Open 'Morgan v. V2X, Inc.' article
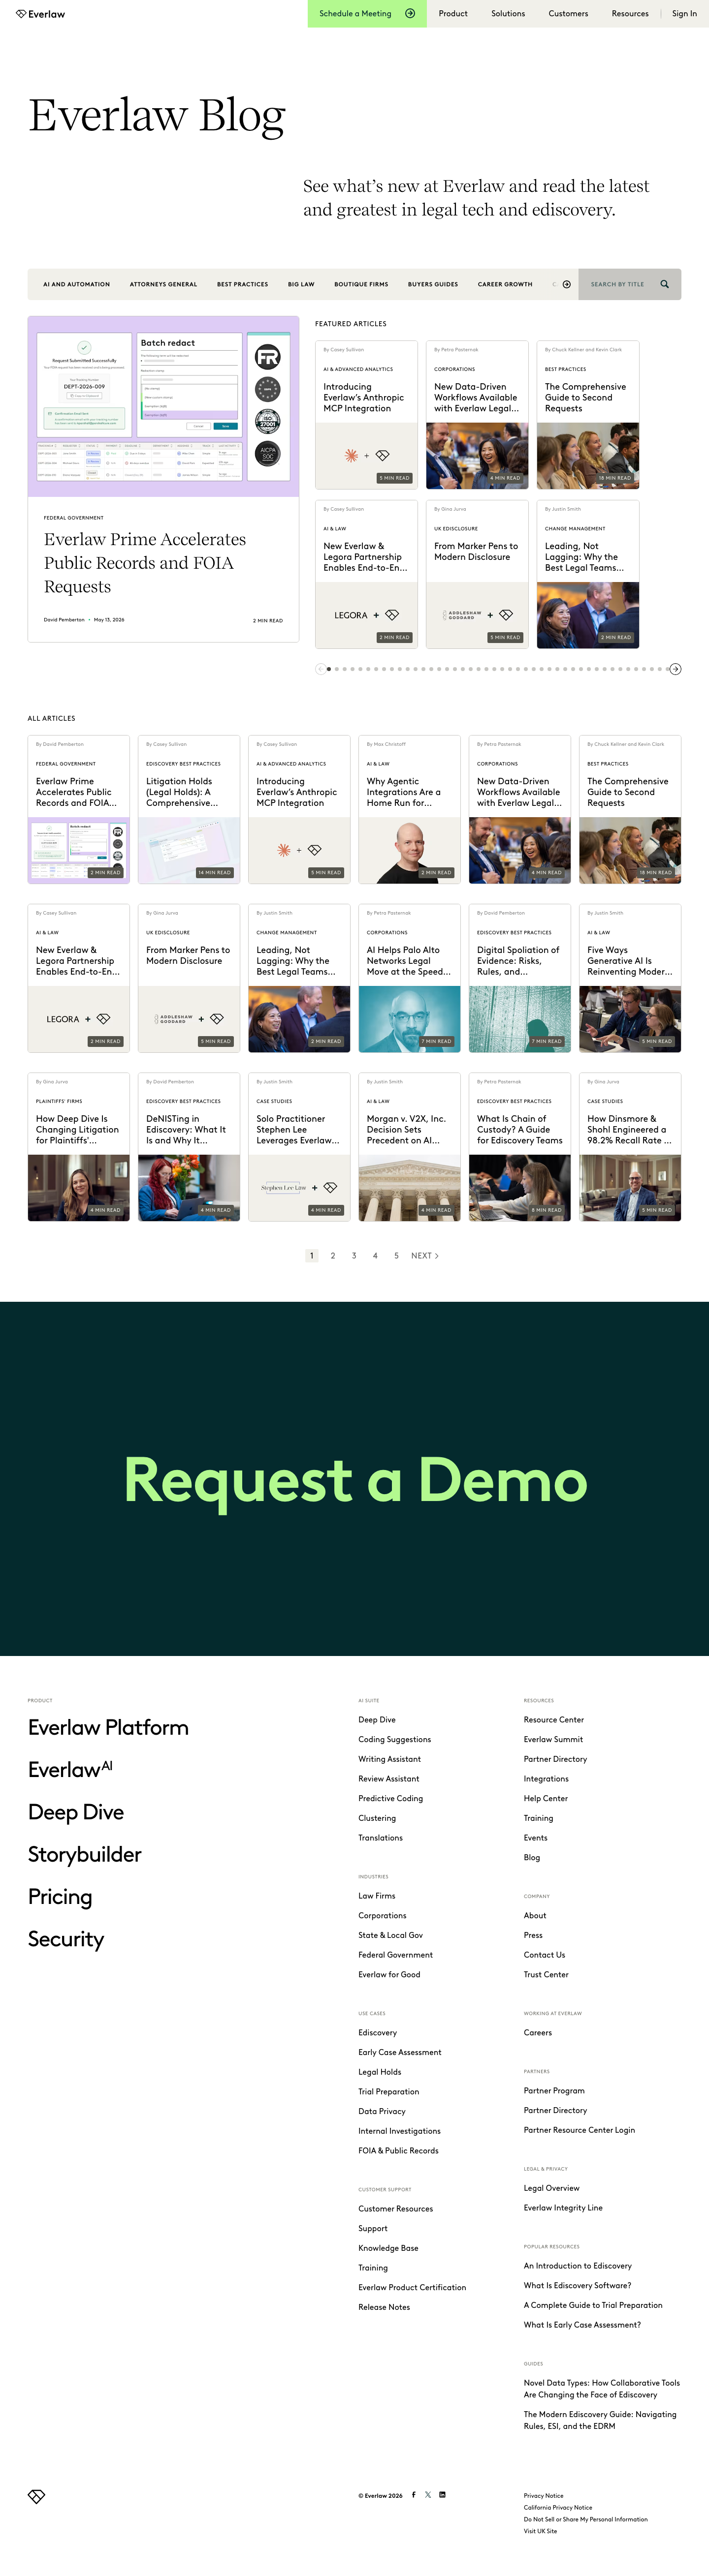 click(x=410, y=1147)
